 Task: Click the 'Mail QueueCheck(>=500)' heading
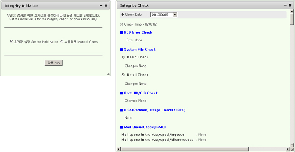(145, 127)
